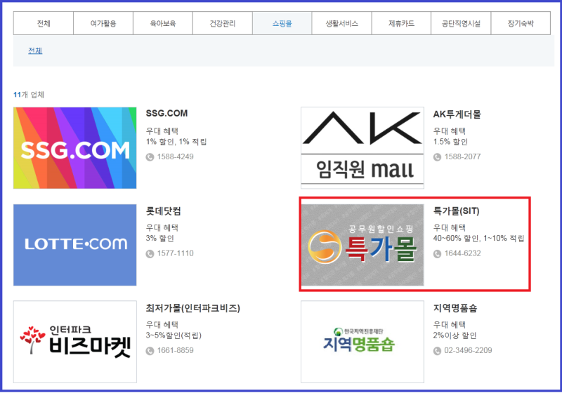Switch to the 공단직영시설 tab
The image size is (562, 393).
coord(461,23)
